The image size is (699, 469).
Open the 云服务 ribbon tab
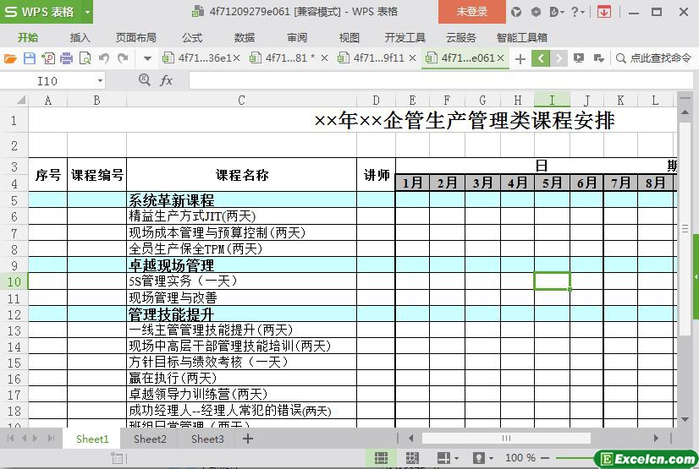click(x=461, y=37)
